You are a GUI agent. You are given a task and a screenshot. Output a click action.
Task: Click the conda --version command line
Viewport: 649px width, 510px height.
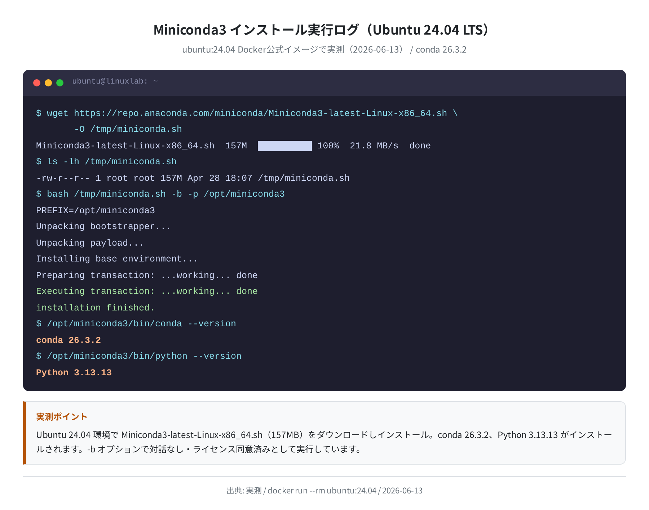point(136,324)
